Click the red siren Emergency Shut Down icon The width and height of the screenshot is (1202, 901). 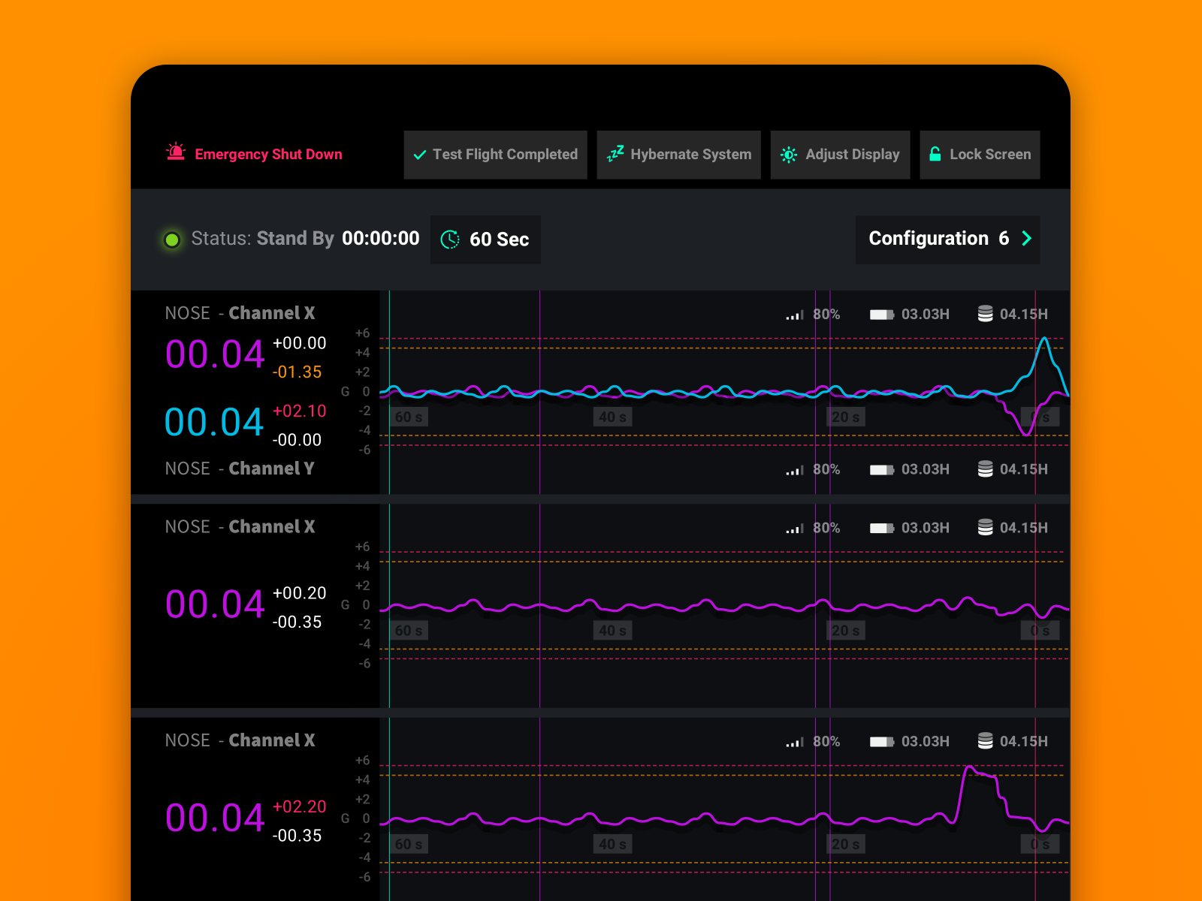coord(176,153)
